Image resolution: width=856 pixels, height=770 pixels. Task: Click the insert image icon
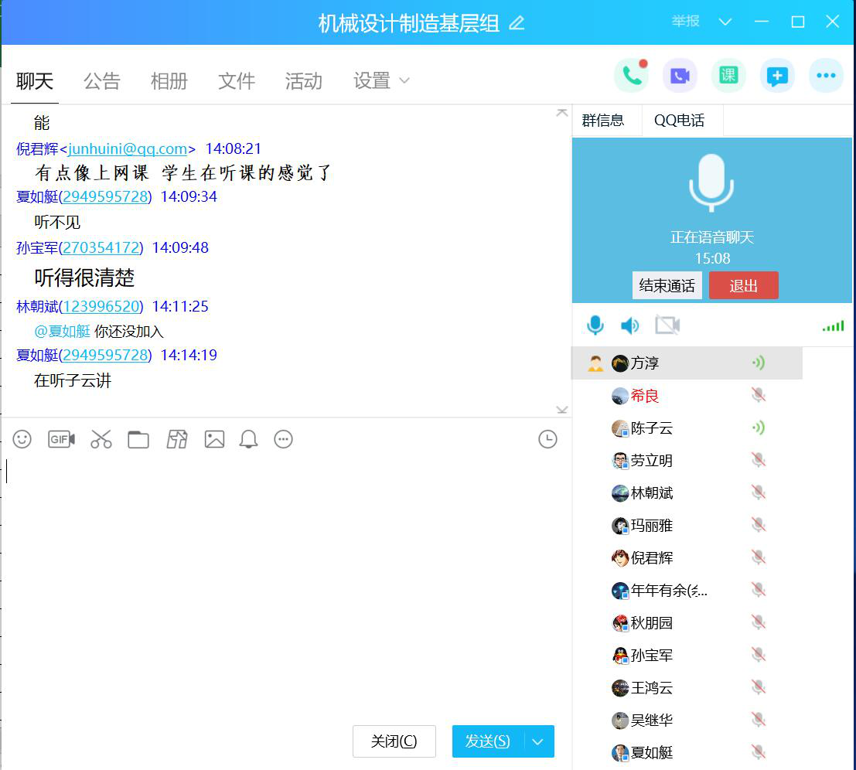[214, 440]
